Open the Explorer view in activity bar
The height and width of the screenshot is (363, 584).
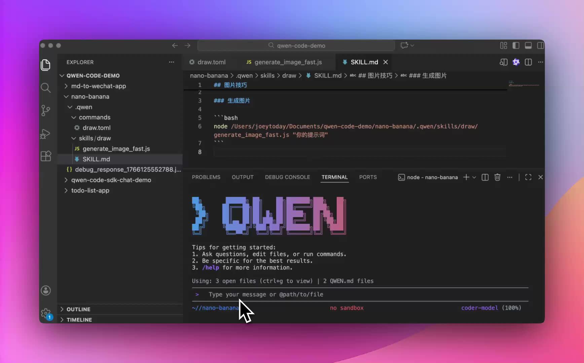(46, 65)
